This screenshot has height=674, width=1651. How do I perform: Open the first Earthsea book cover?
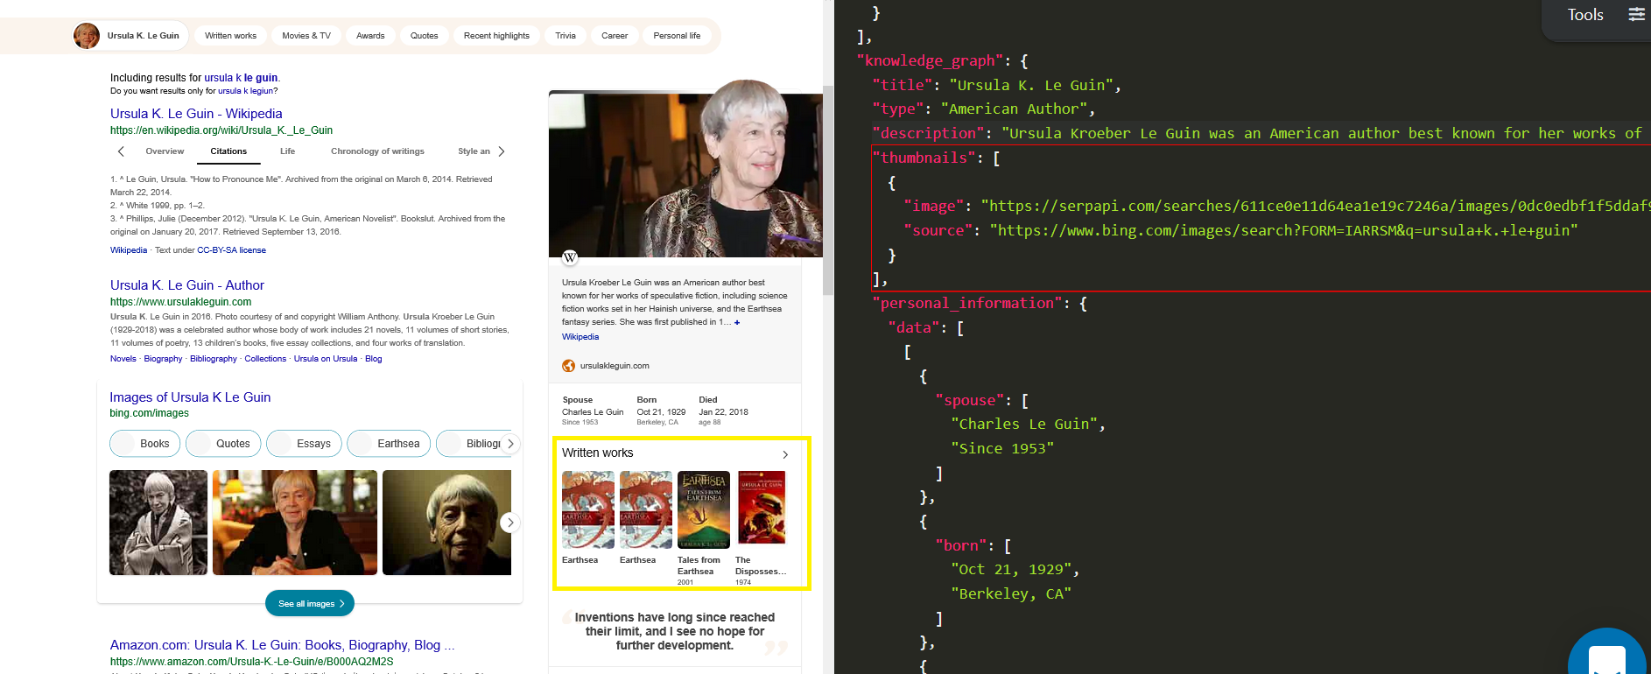pos(588,510)
